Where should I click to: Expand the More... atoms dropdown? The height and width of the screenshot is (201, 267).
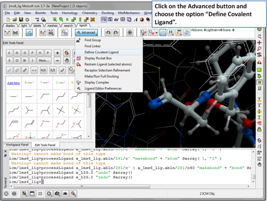click(x=43, y=61)
